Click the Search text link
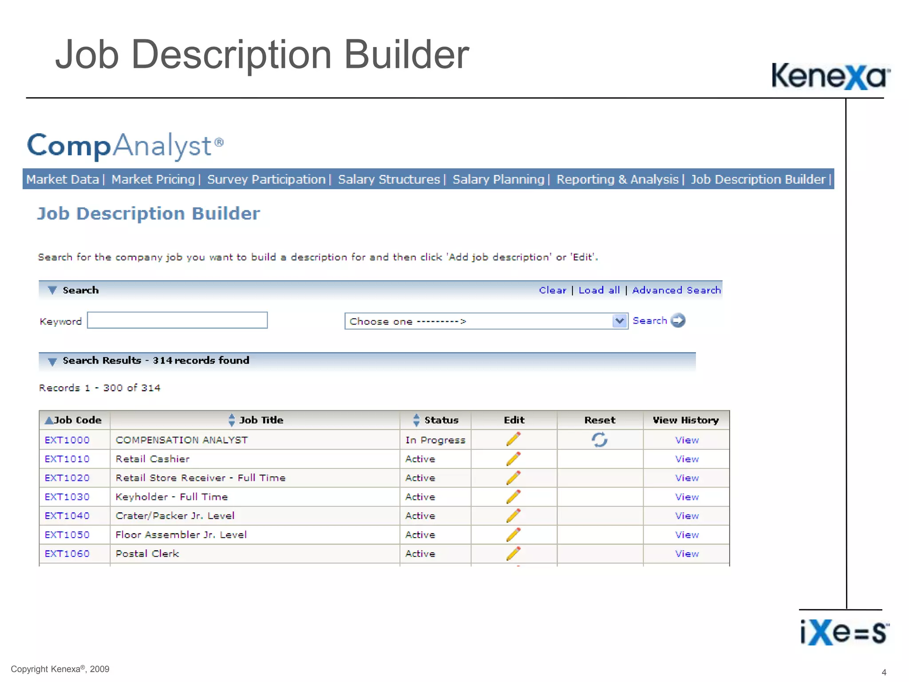The image size is (909, 682). click(x=650, y=321)
